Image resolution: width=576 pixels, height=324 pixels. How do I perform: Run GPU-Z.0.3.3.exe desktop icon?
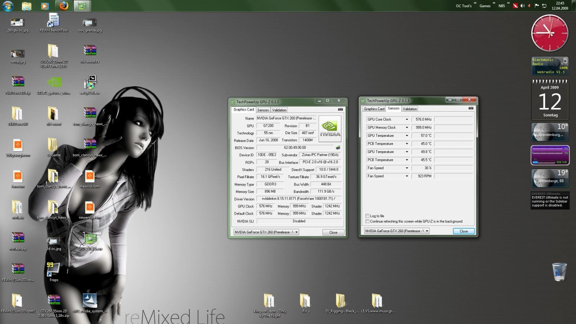90,241
